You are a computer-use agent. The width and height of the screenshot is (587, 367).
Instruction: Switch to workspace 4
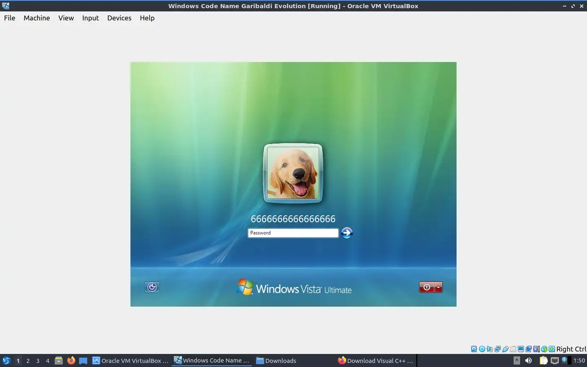click(x=48, y=360)
